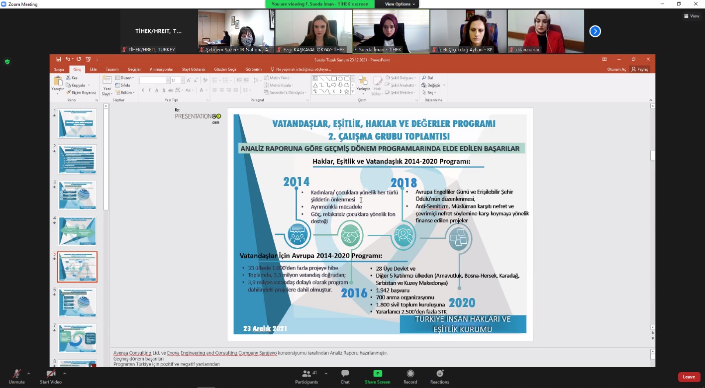This screenshot has height=388, width=705.
Task: Switch to the Ekle ribbon tab
Action: point(93,69)
